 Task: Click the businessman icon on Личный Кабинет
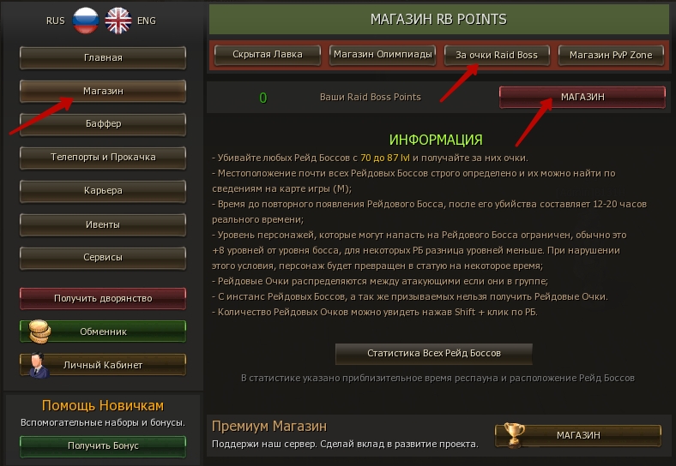[39, 365]
